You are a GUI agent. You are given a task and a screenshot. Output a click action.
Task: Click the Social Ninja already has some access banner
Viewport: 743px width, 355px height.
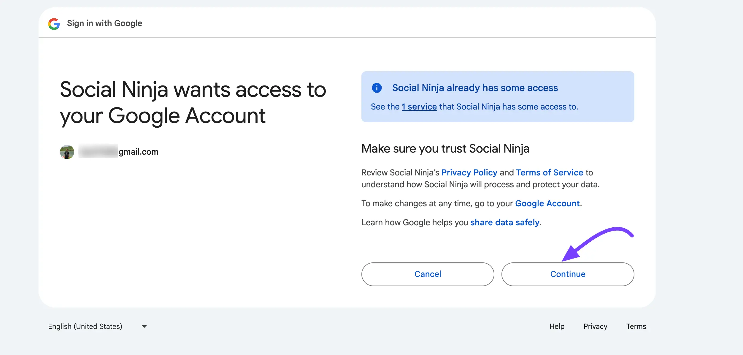[x=475, y=88]
